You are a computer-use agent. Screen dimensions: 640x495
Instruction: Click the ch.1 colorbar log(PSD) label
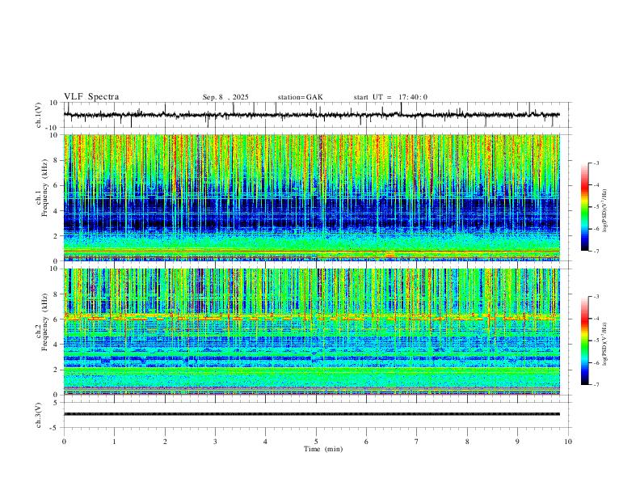pos(604,211)
